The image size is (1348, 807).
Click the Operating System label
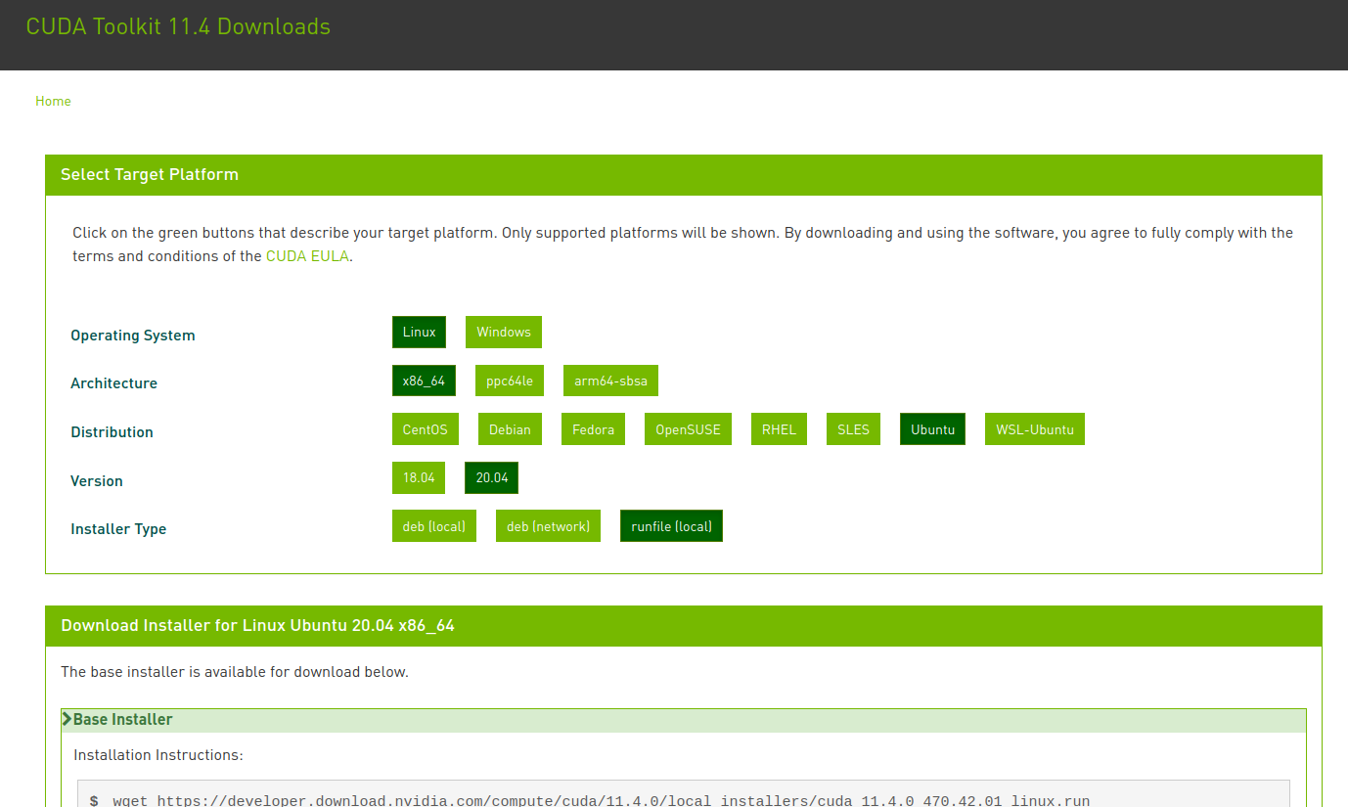click(133, 336)
